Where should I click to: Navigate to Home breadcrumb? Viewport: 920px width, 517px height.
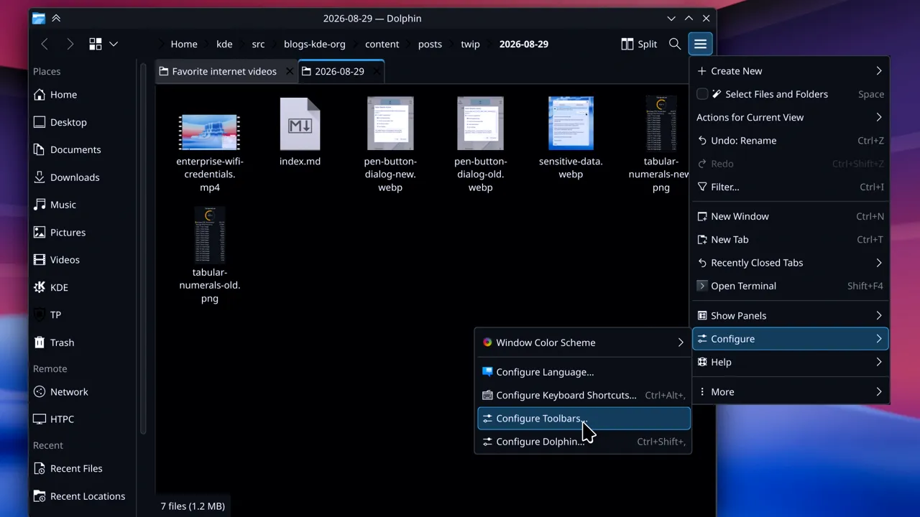(x=184, y=44)
